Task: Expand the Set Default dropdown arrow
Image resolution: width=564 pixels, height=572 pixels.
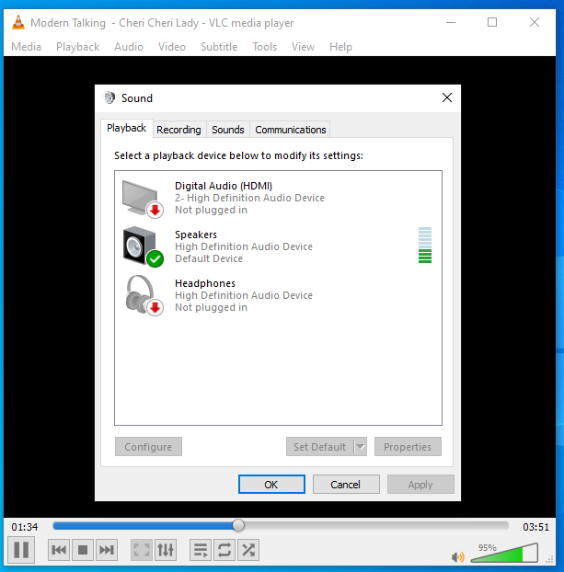Action: tap(361, 447)
